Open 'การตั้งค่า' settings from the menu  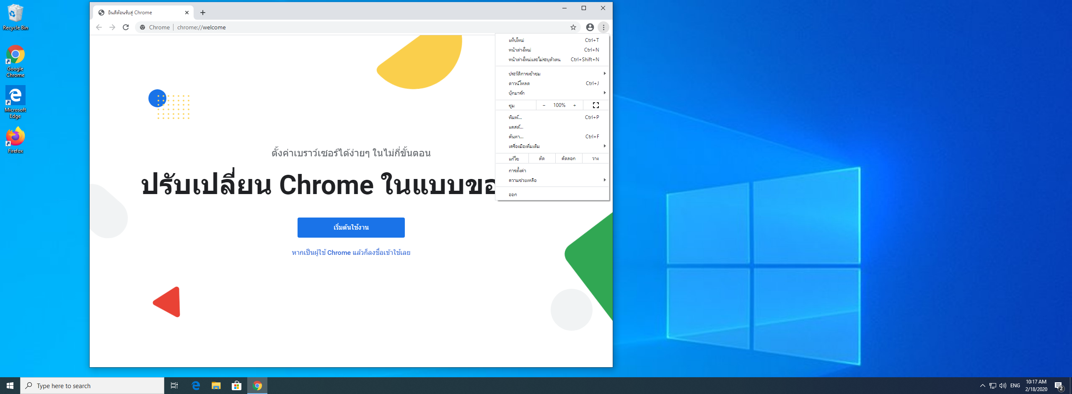(x=552, y=171)
